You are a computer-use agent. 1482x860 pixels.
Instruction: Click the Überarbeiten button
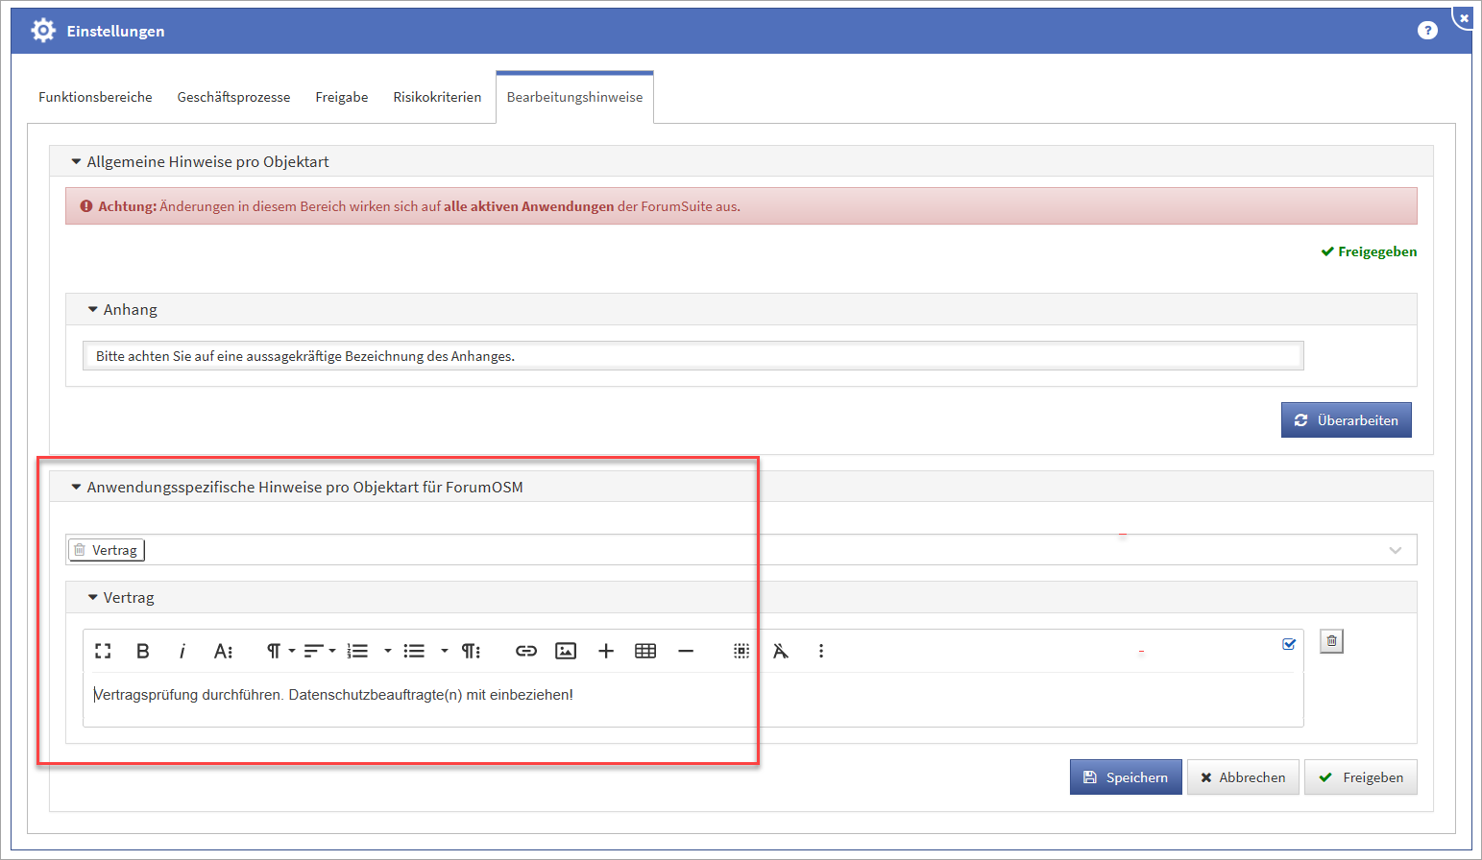coord(1346,420)
